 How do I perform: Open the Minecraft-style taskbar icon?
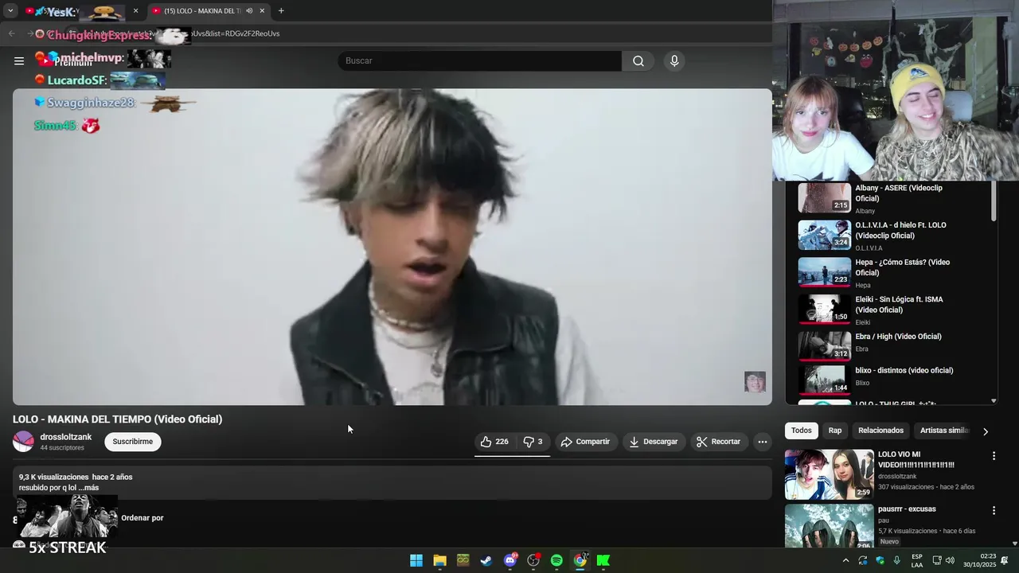pos(463,560)
